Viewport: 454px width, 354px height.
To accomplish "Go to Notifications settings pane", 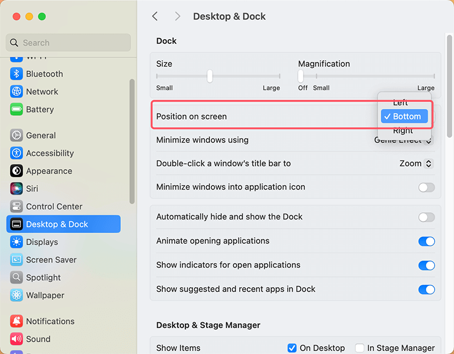I will pos(50,321).
